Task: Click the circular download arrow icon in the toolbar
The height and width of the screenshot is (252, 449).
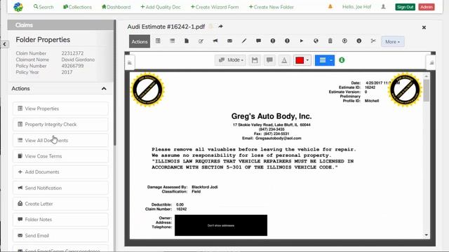Action: click(x=344, y=41)
